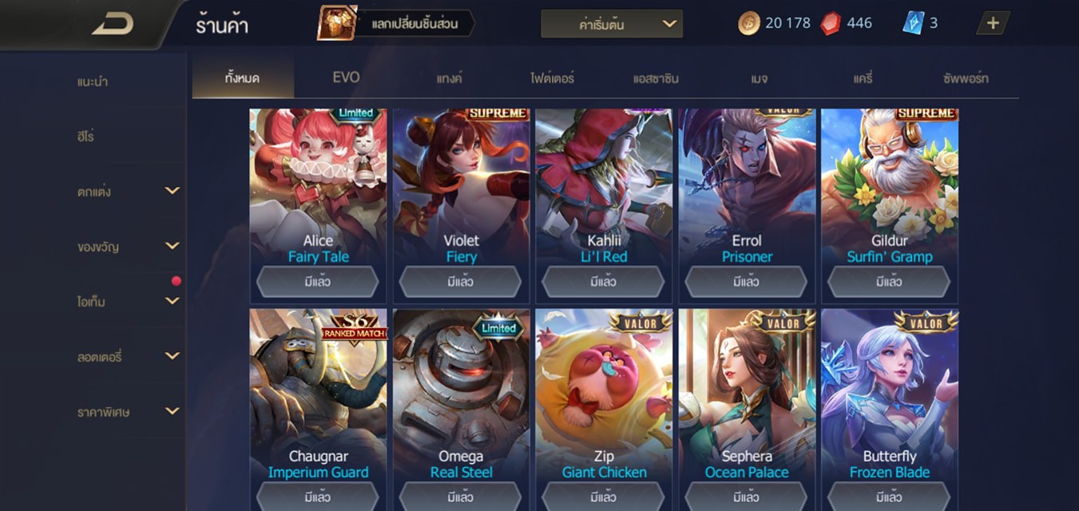The width and height of the screenshot is (1079, 511).
Task: Switch to the EVO tab
Action: pyautogui.click(x=346, y=77)
